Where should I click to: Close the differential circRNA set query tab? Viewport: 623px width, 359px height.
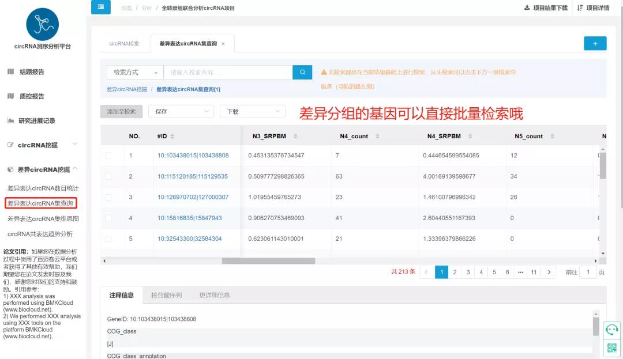pos(223,44)
